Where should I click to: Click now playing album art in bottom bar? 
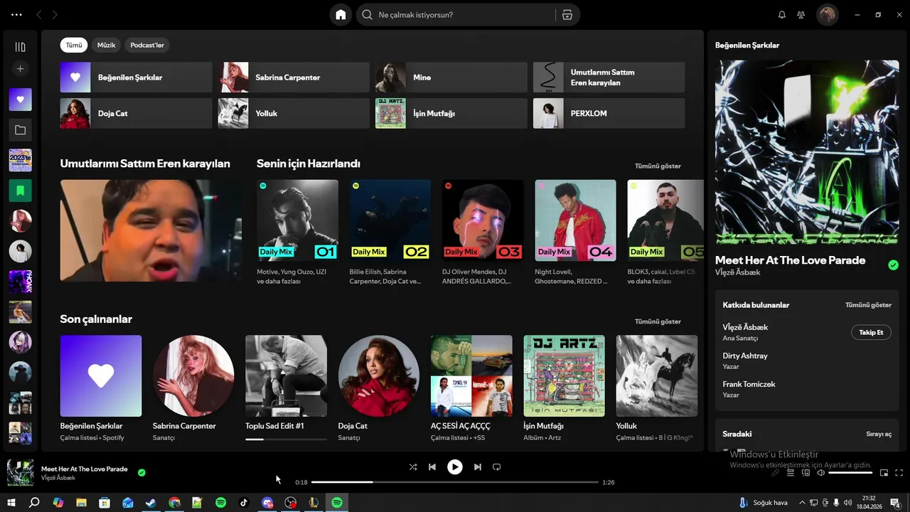click(x=20, y=473)
